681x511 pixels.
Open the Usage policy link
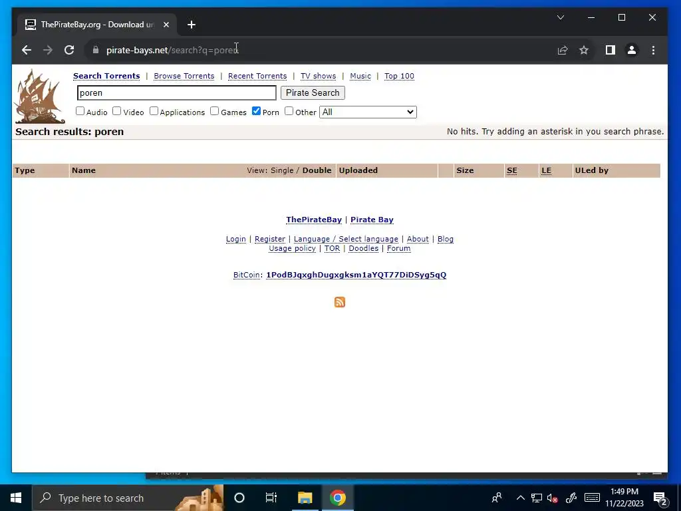click(x=293, y=249)
